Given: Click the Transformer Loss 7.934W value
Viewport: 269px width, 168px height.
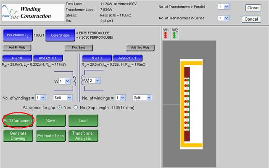Looking at the screenshot, I should tap(106, 9).
